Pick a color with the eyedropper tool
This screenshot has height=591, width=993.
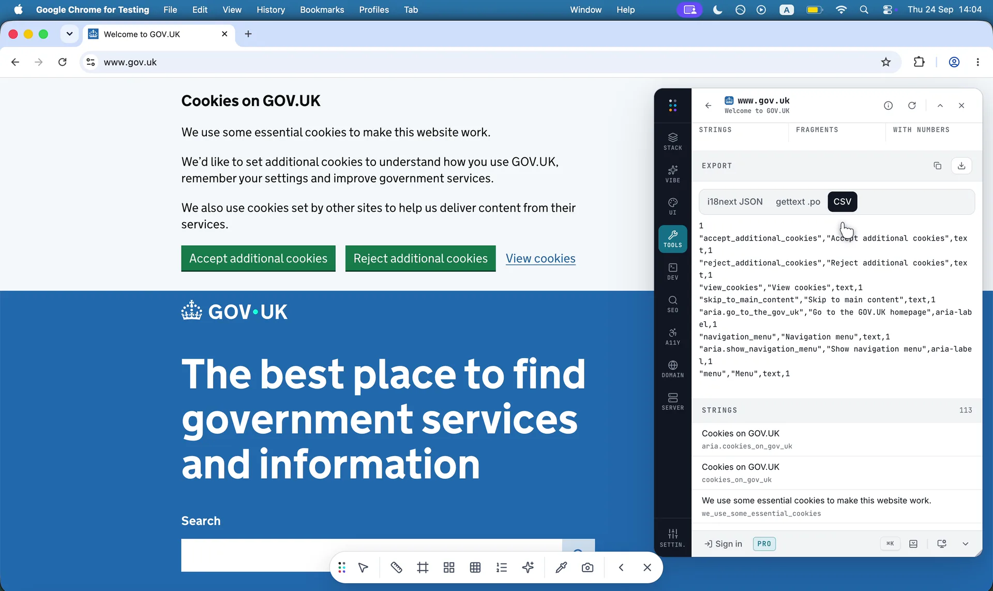tap(561, 568)
